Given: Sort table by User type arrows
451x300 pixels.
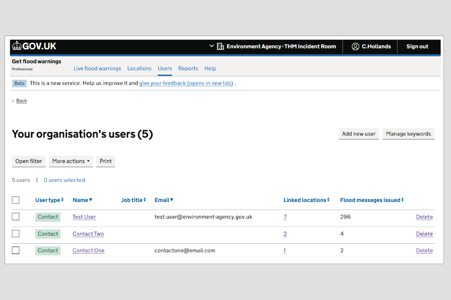Looking at the screenshot, I should 62,200.
